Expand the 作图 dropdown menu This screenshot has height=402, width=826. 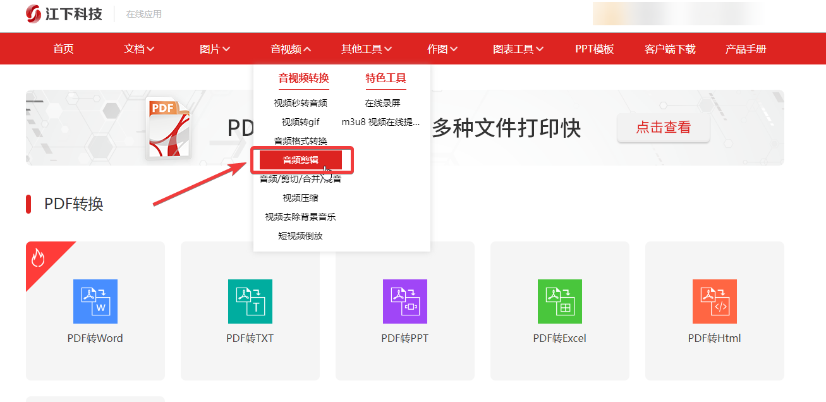click(442, 49)
